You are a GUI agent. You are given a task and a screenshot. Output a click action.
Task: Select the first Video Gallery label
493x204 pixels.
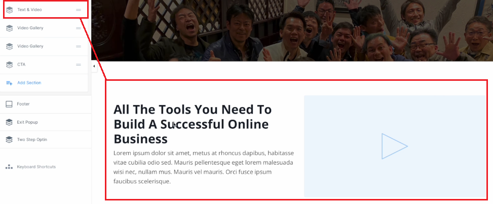tap(30, 28)
